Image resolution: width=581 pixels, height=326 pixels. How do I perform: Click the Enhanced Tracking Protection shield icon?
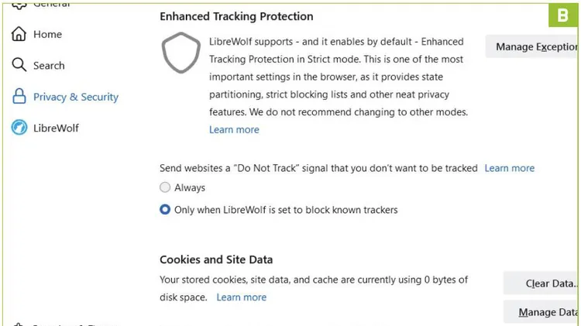pyautogui.click(x=180, y=53)
